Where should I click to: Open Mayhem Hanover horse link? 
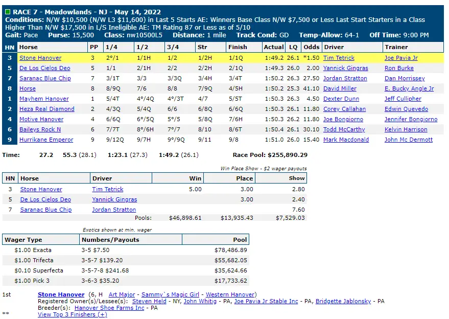point(44,99)
